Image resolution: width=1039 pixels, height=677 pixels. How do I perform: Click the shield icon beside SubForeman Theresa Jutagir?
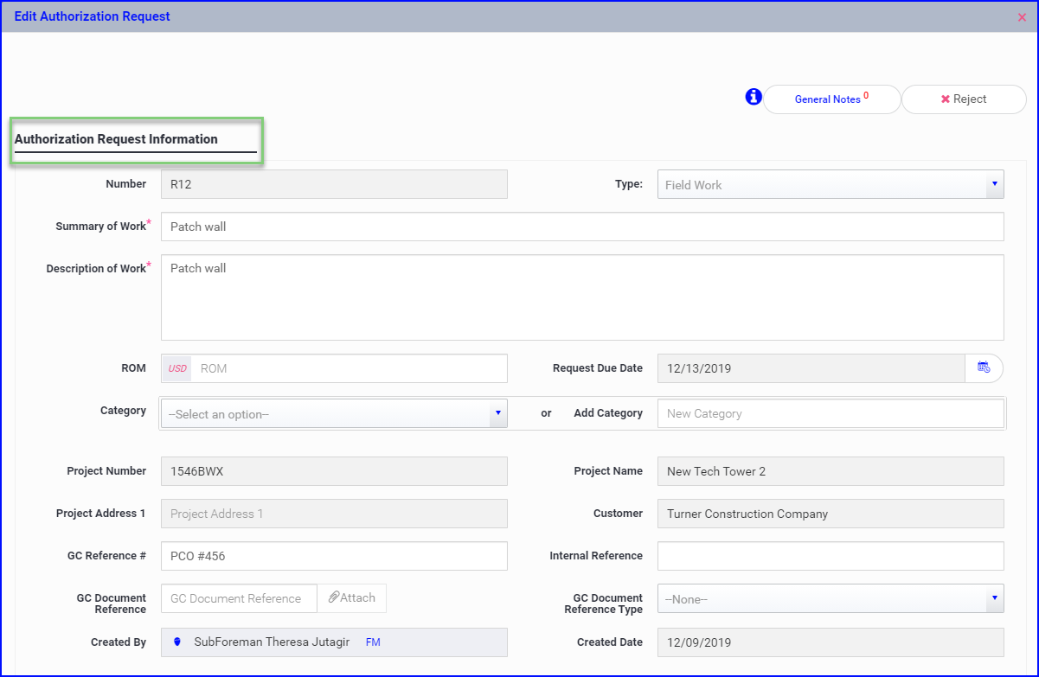[x=177, y=642]
